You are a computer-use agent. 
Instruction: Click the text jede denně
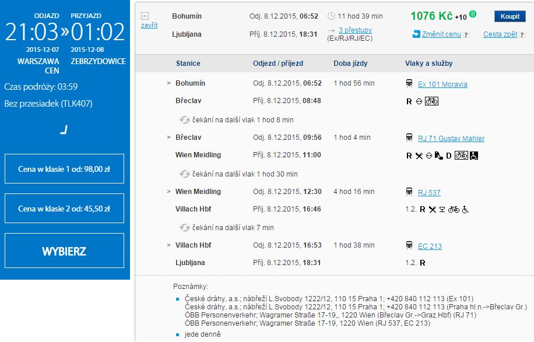(x=203, y=334)
